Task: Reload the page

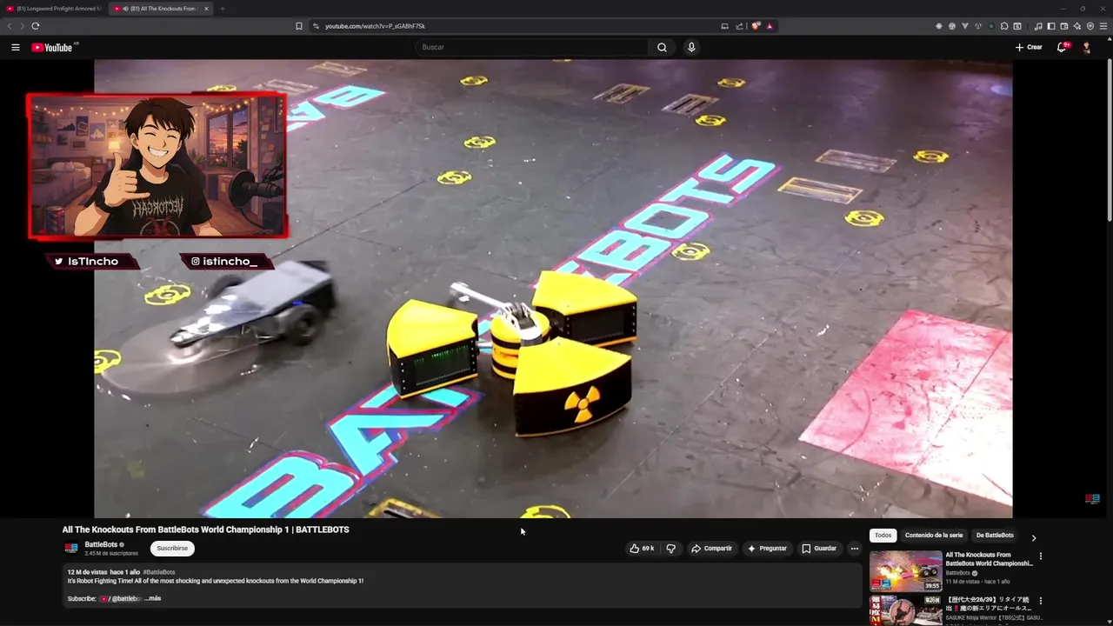Action: click(35, 26)
